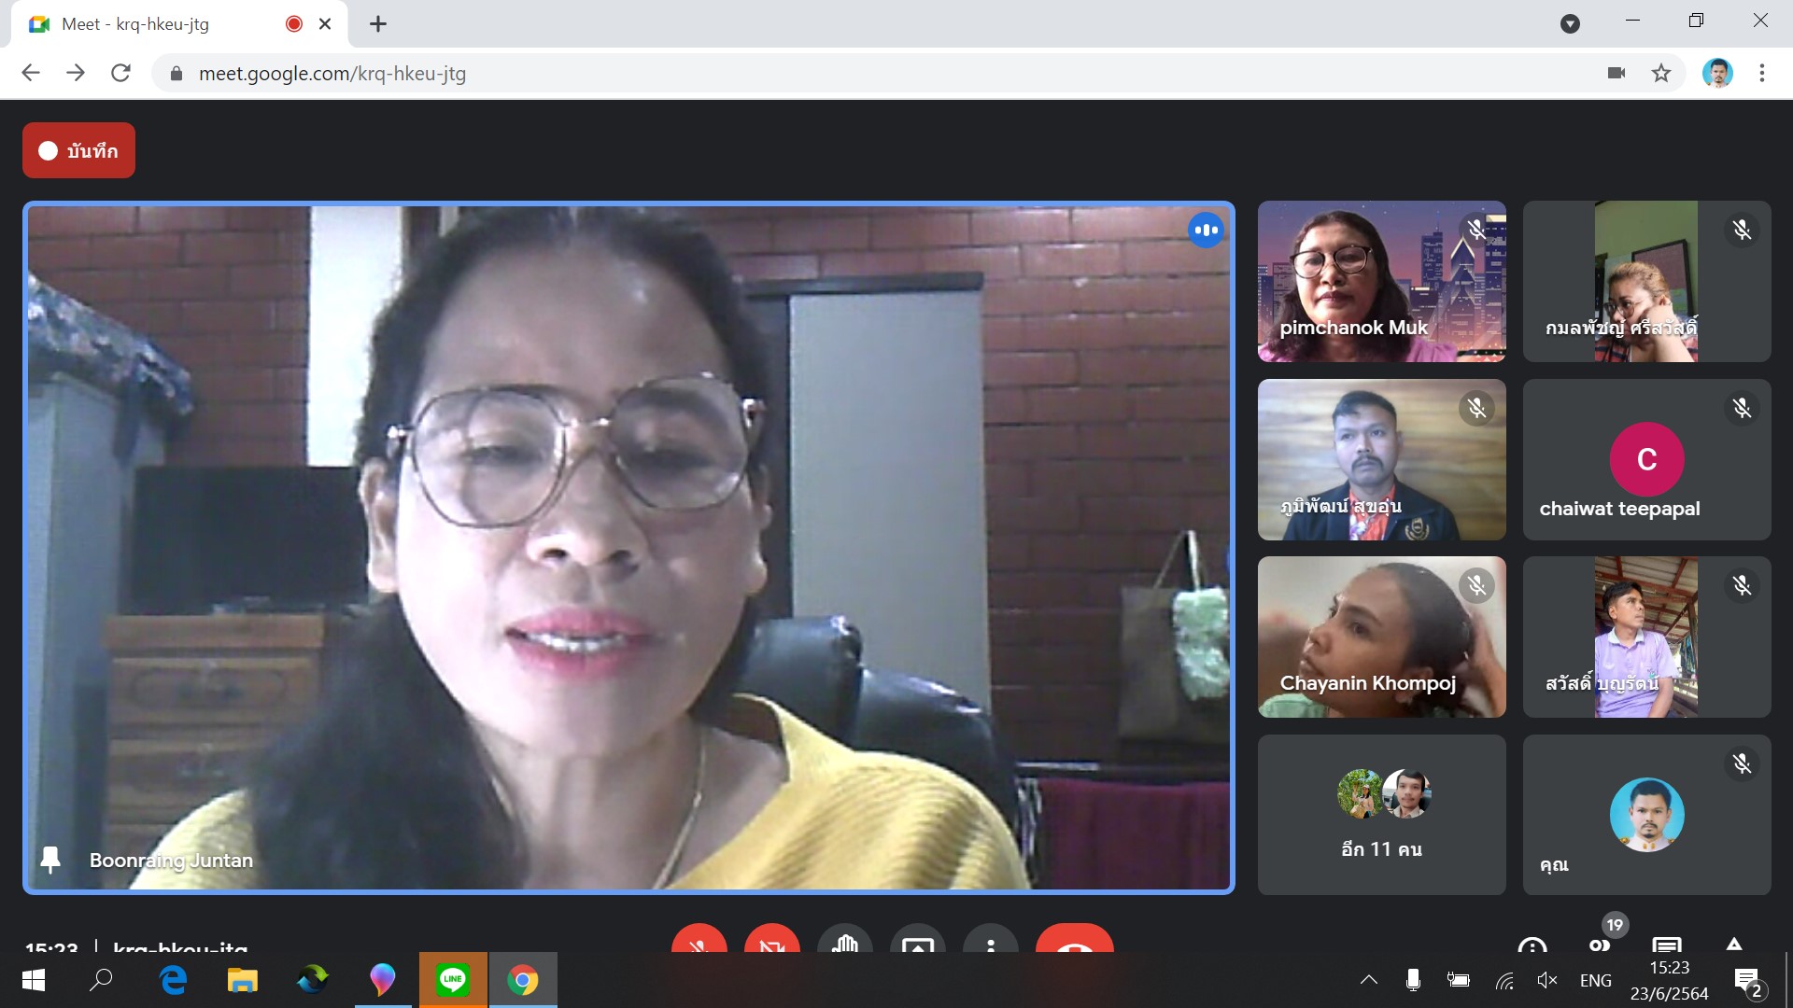Screen dimensions: 1793x1008
Task: Unpin Boonraing Juntan with pin icon
Action: click(50, 860)
